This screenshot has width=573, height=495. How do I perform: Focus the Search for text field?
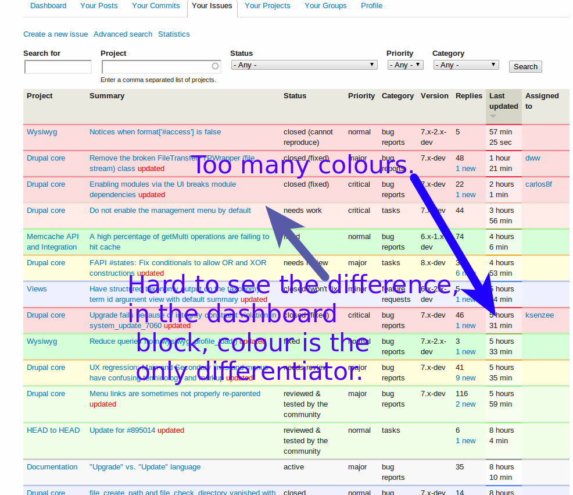click(58, 67)
